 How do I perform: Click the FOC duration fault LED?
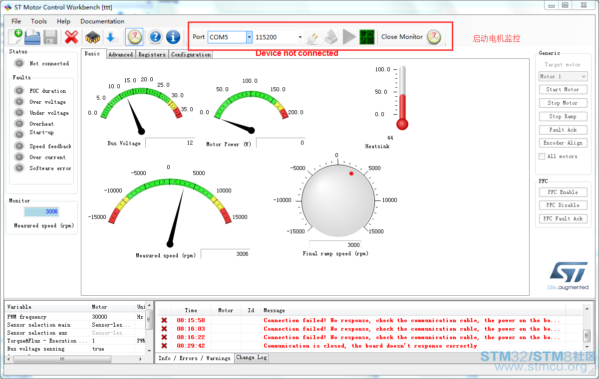click(19, 91)
